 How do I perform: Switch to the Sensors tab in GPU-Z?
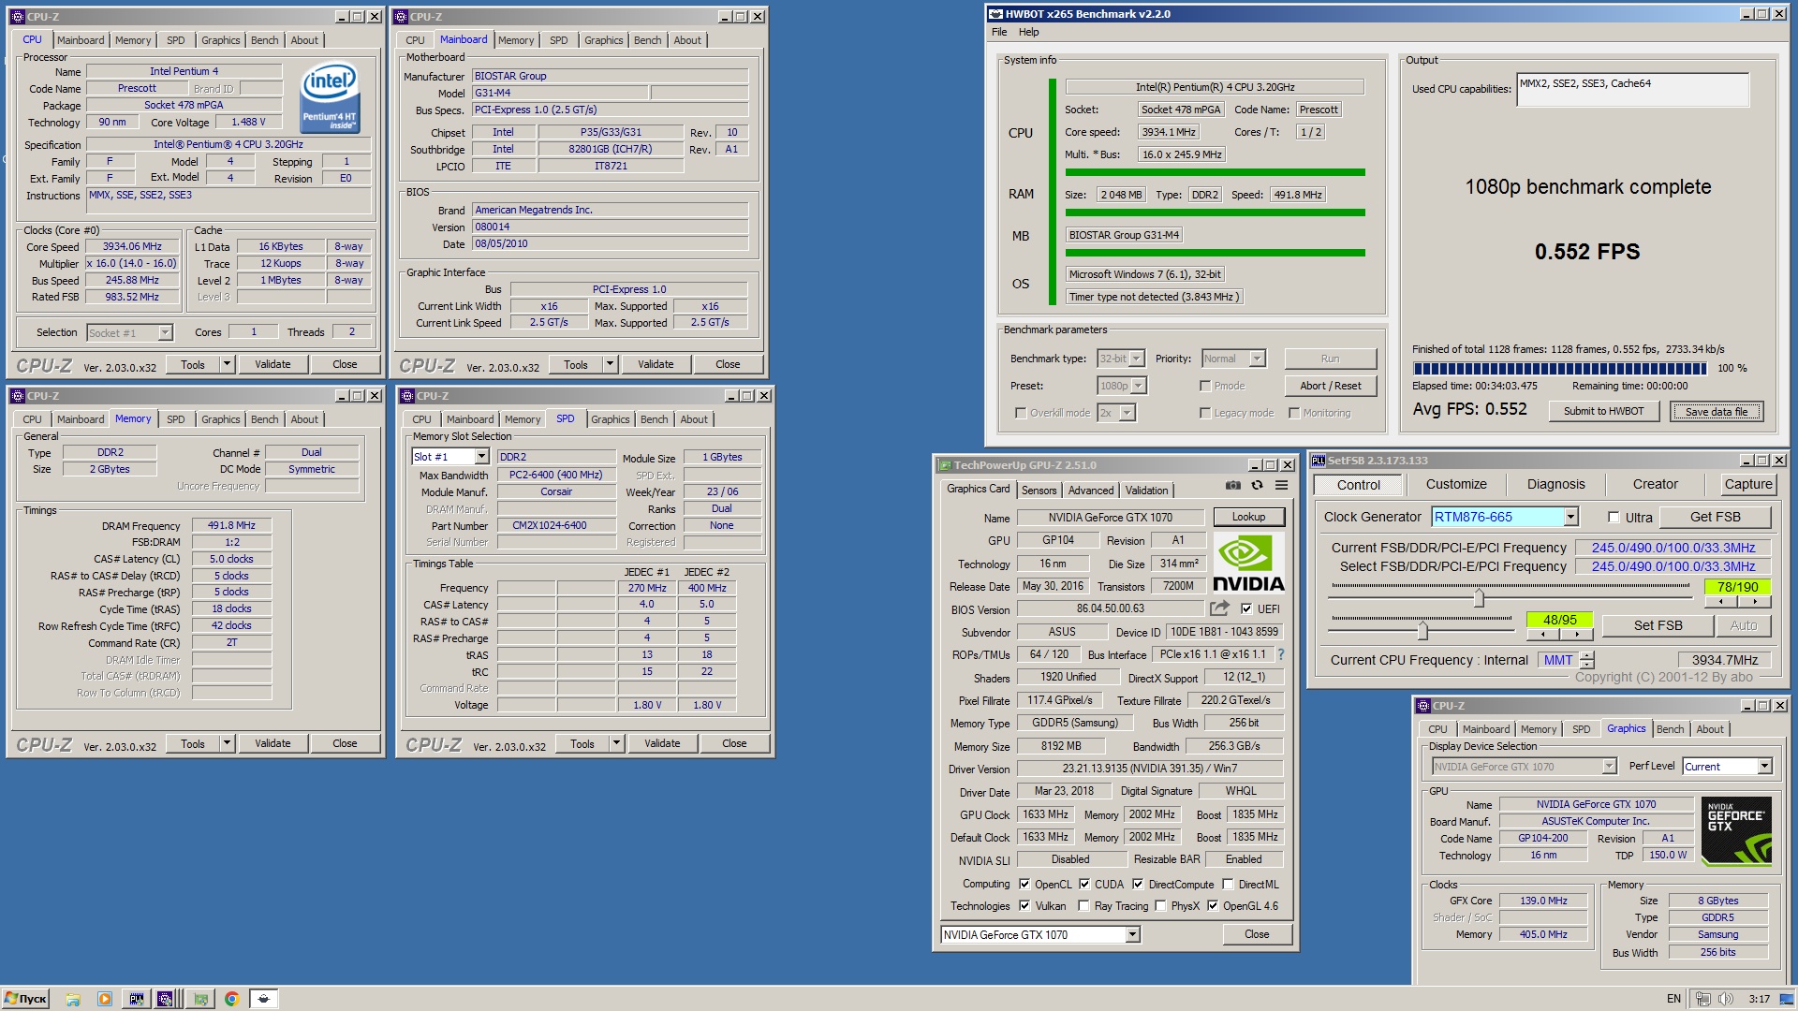tap(1039, 490)
